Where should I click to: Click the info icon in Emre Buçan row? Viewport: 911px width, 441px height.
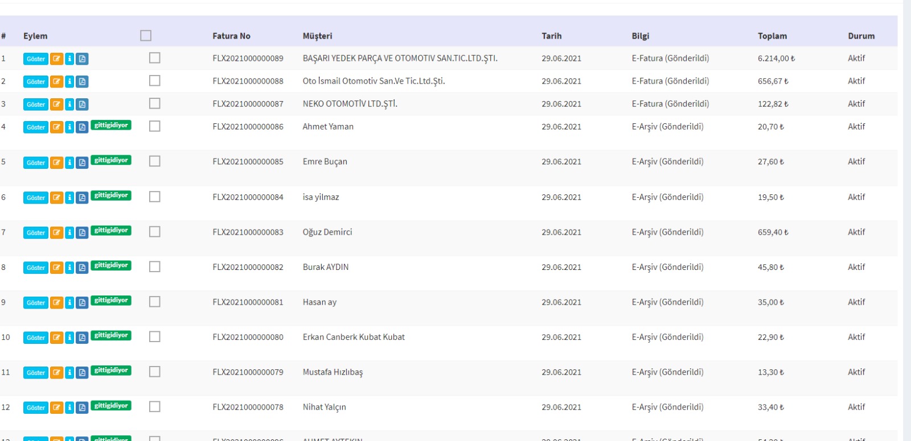point(69,163)
